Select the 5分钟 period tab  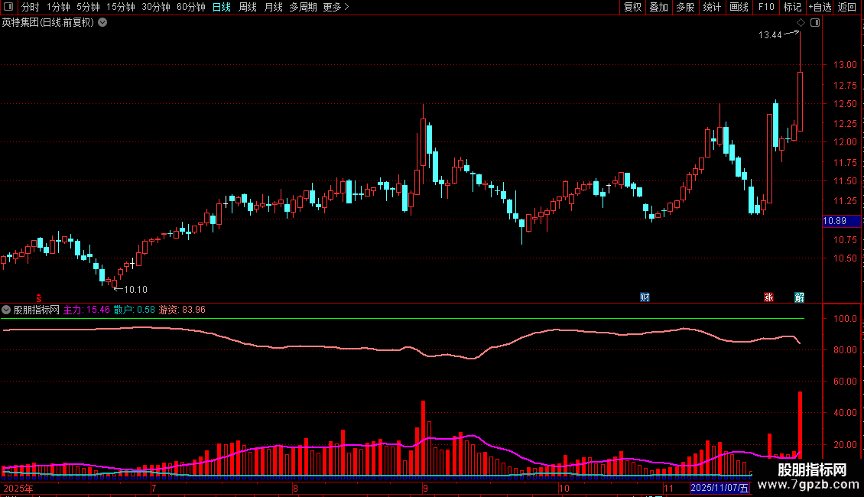(88, 7)
